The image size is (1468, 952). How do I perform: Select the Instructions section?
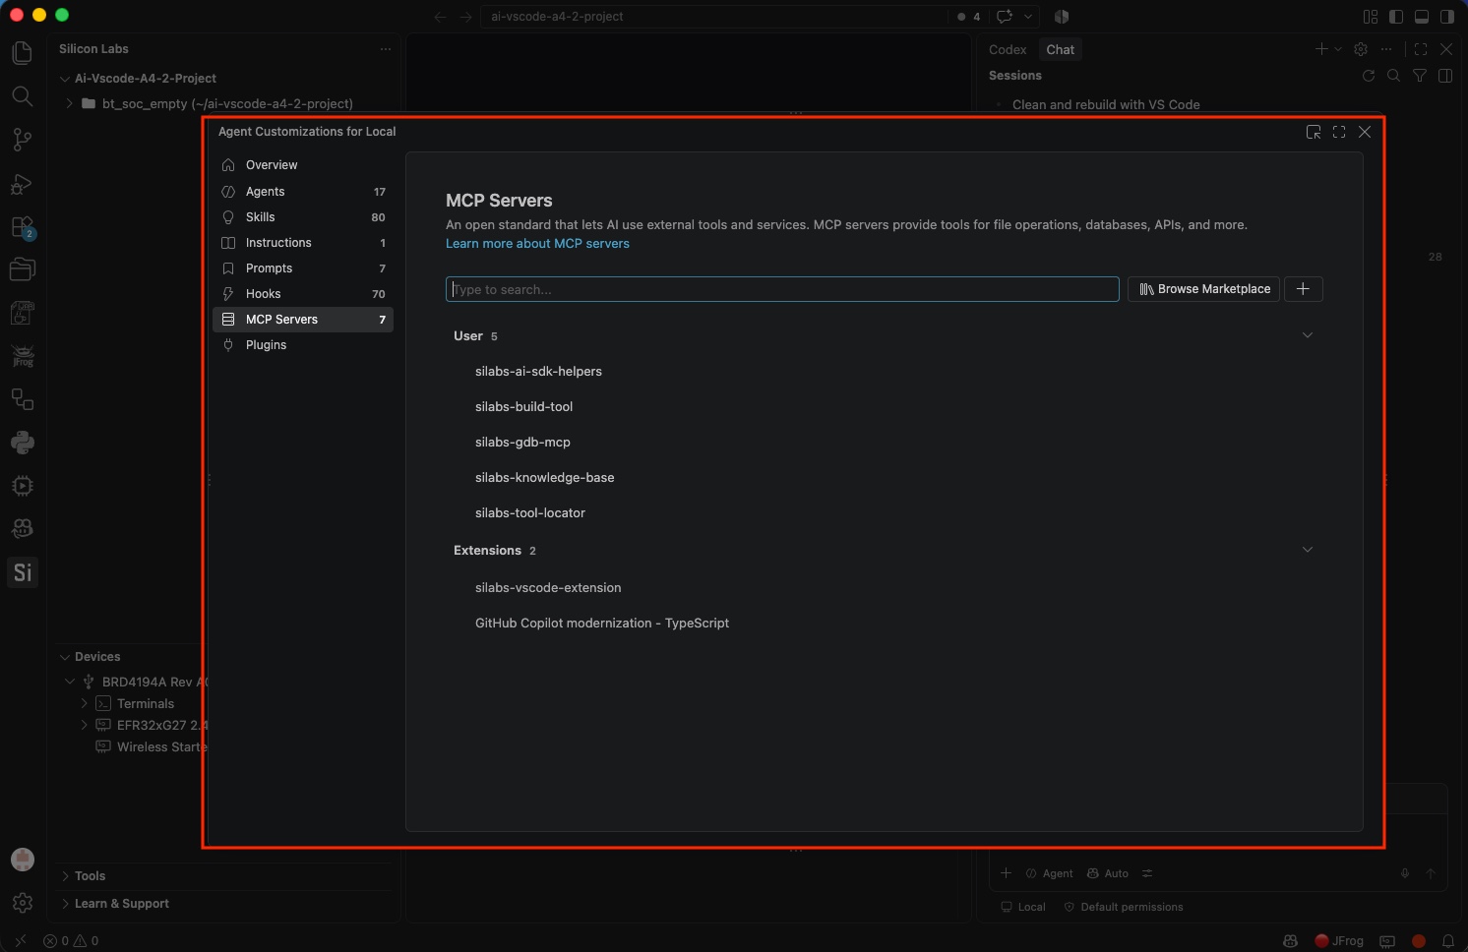coord(303,243)
